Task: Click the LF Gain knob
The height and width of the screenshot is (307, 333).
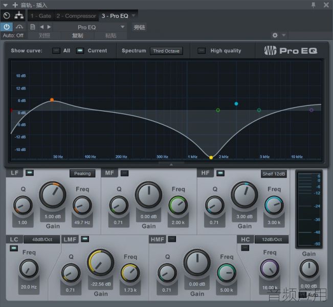Action: pyautogui.click(x=53, y=194)
